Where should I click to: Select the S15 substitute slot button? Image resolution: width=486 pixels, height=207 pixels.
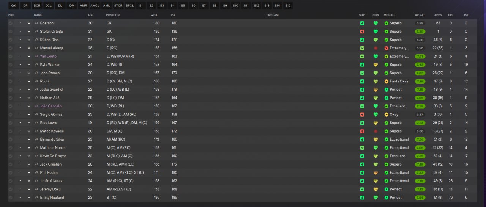click(x=288, y=6)
